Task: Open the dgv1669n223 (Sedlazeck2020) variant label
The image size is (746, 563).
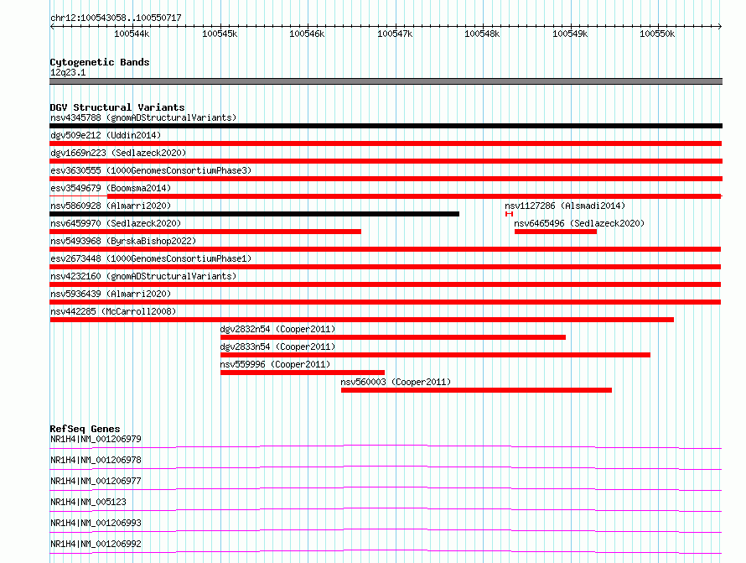Action: pyautogui.click(x=118, y=153)
